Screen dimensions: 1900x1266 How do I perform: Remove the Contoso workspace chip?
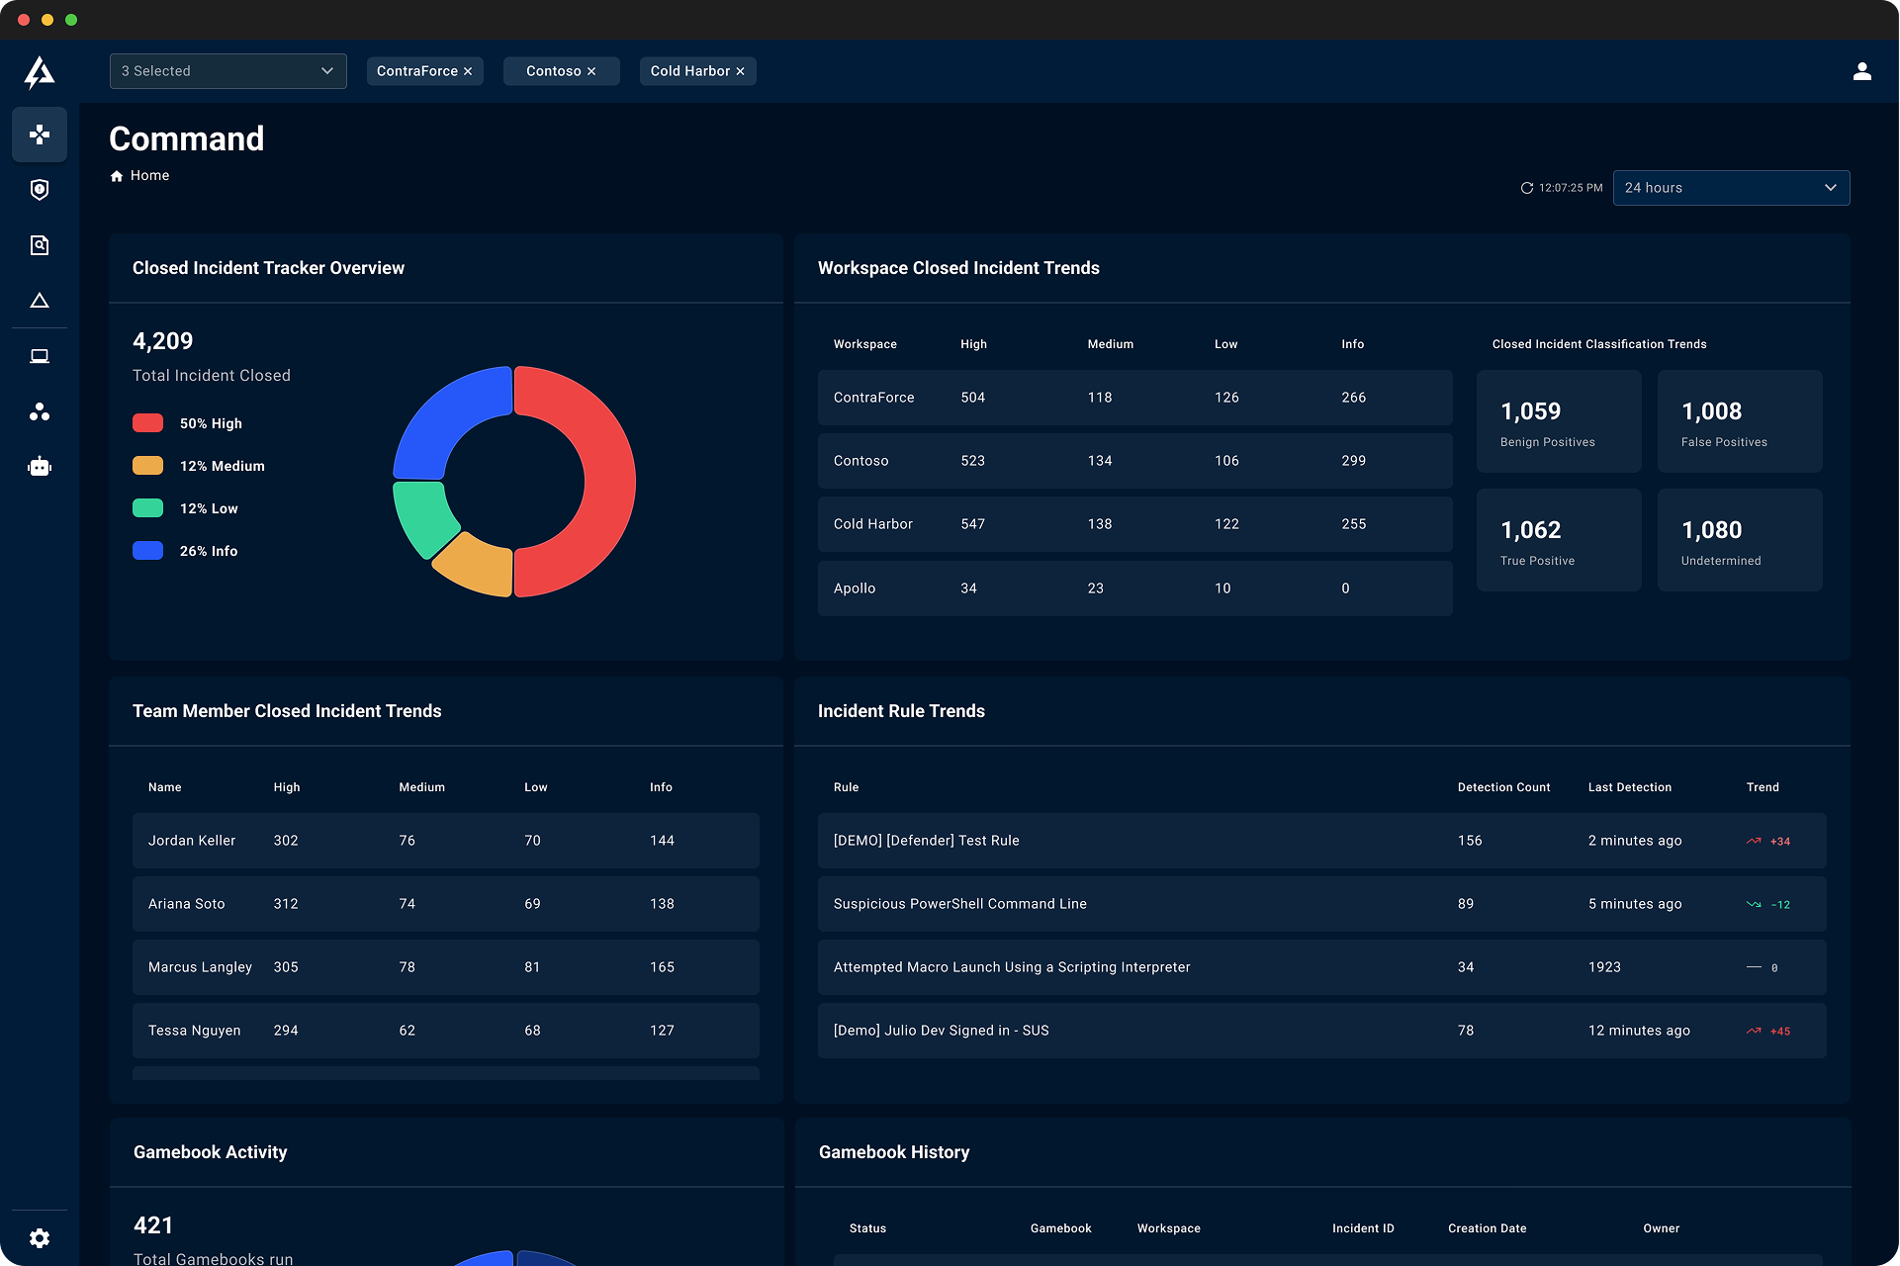591,71
